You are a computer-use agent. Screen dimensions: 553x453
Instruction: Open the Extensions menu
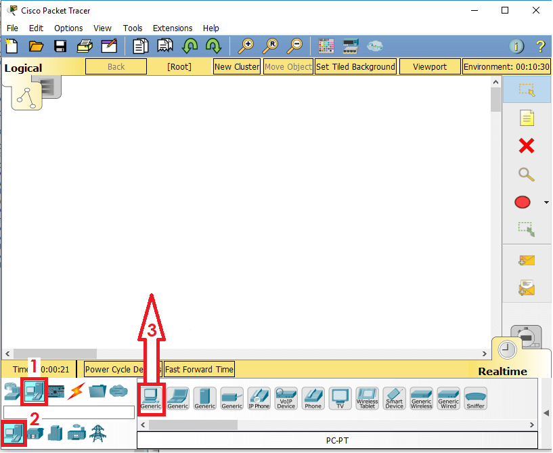[173, 28]
